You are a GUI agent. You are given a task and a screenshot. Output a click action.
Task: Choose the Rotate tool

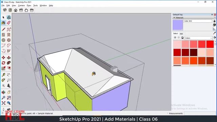(3, 63)
